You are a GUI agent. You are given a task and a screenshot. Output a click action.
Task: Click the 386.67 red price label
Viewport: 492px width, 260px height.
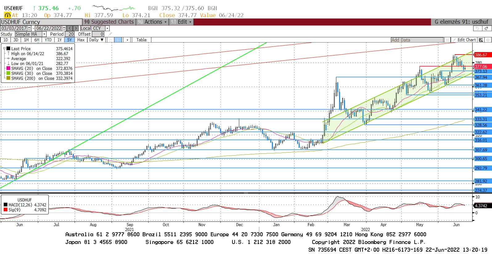pos(482,55)
